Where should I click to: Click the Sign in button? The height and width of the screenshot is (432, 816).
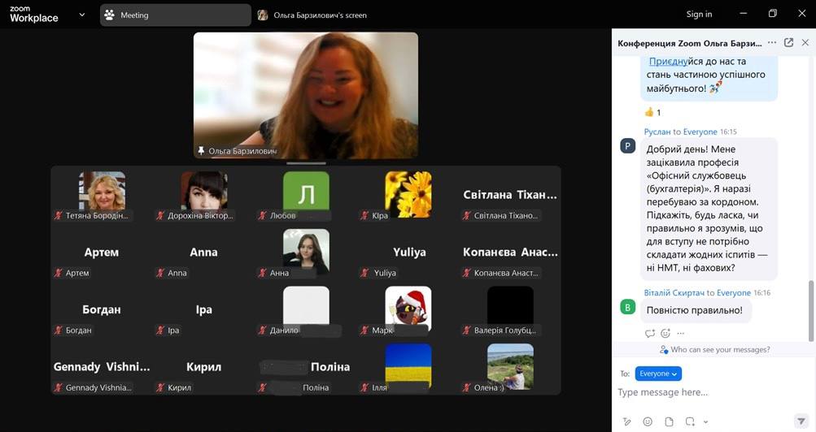click(x=699, y=14)
